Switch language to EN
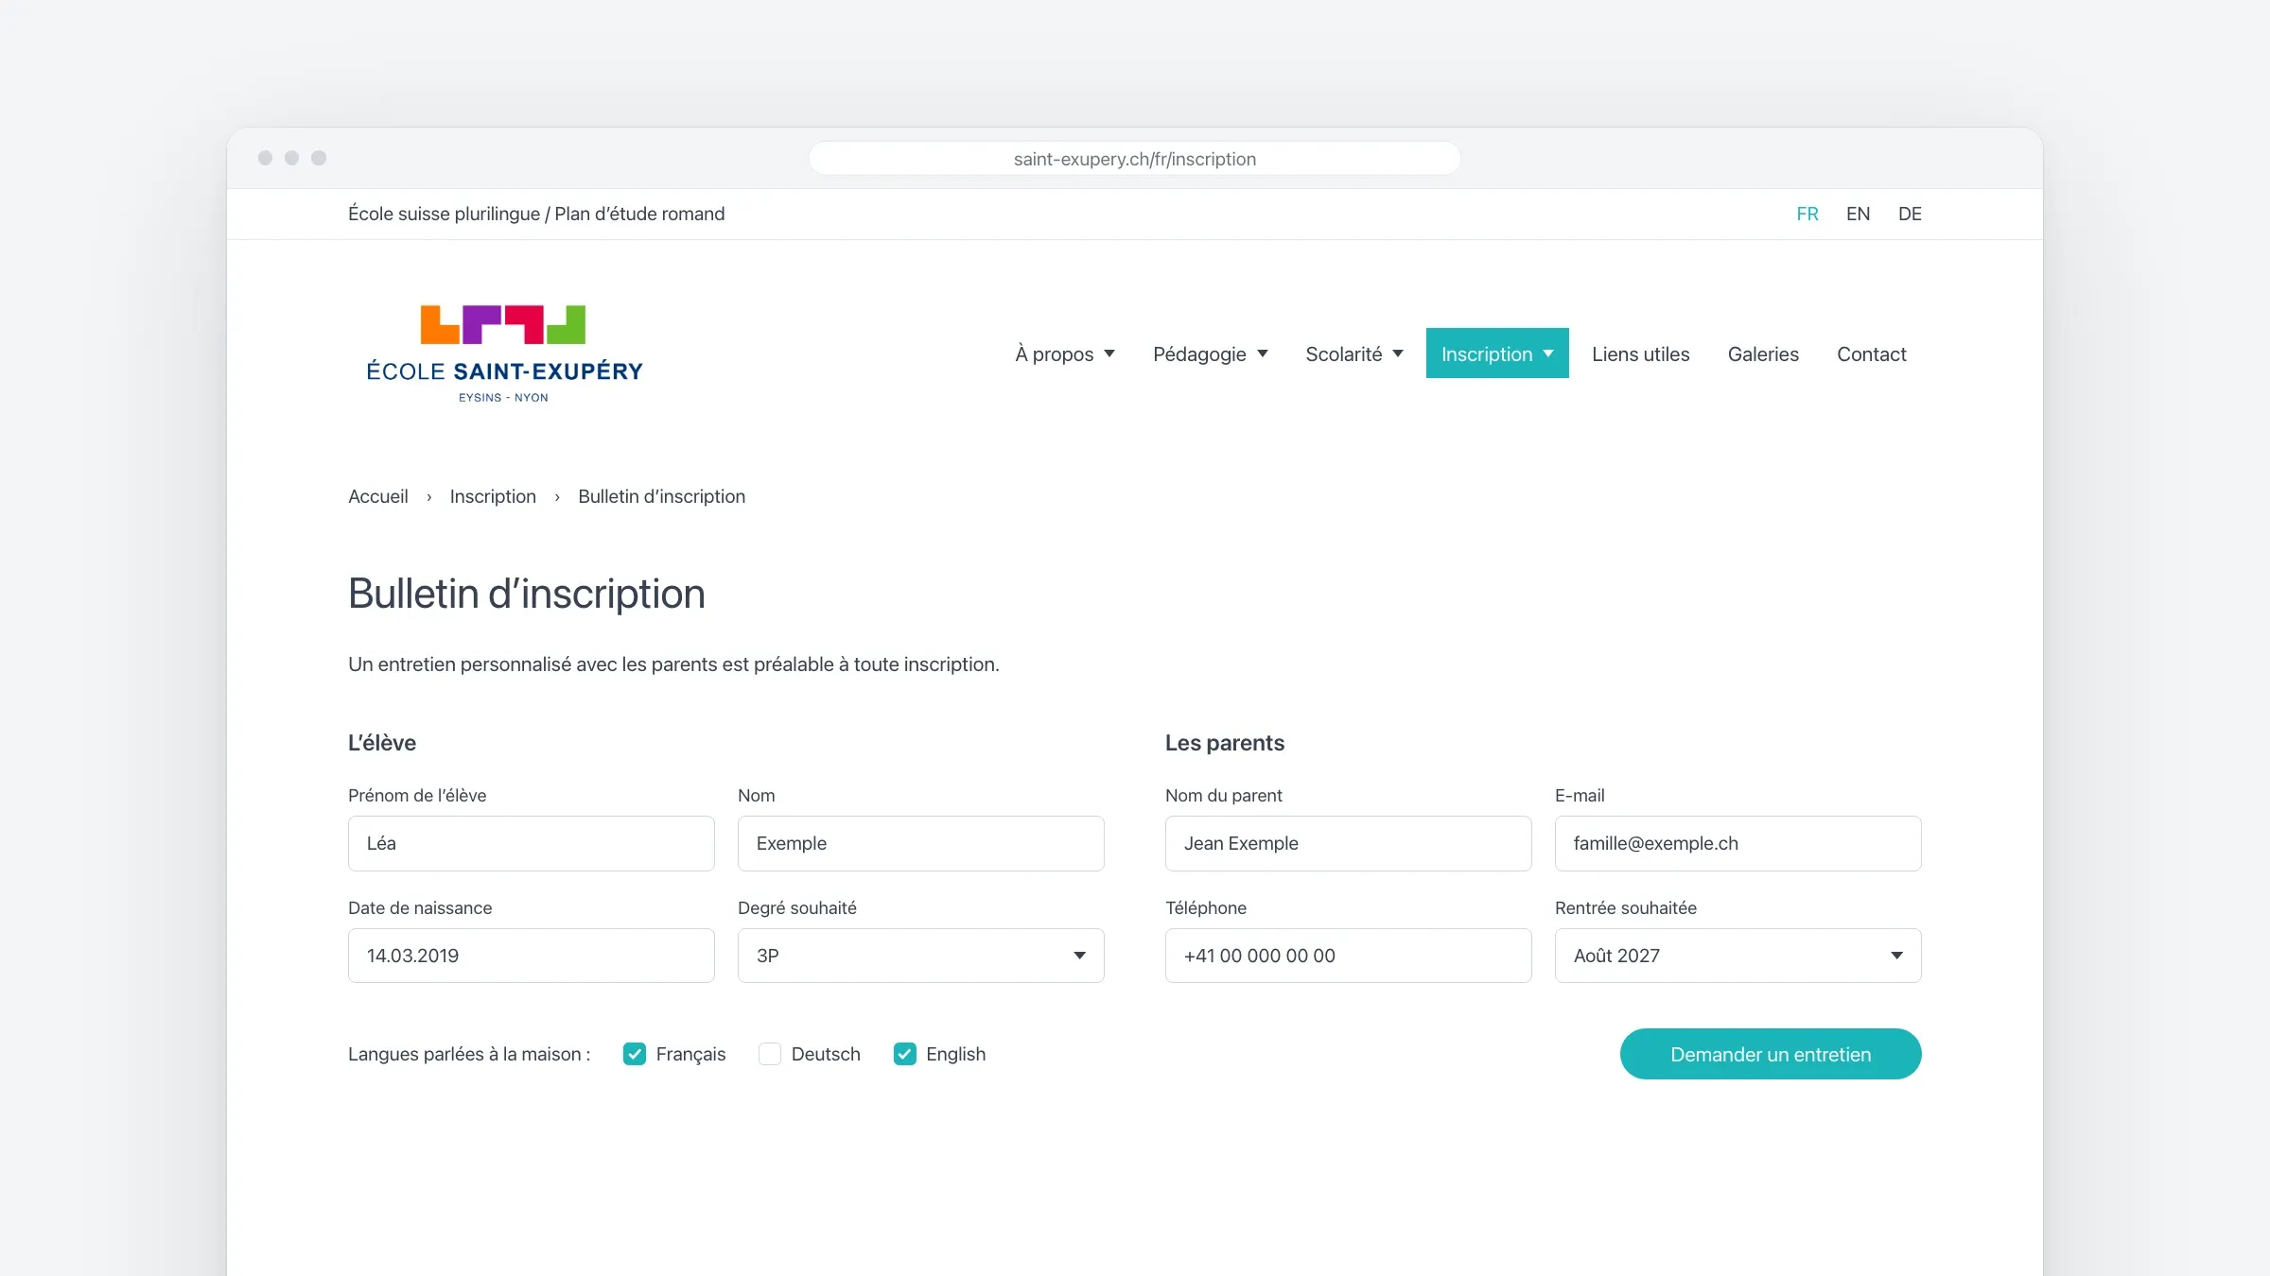Screen dimensions: 2270x1276 pos(1858,214)
